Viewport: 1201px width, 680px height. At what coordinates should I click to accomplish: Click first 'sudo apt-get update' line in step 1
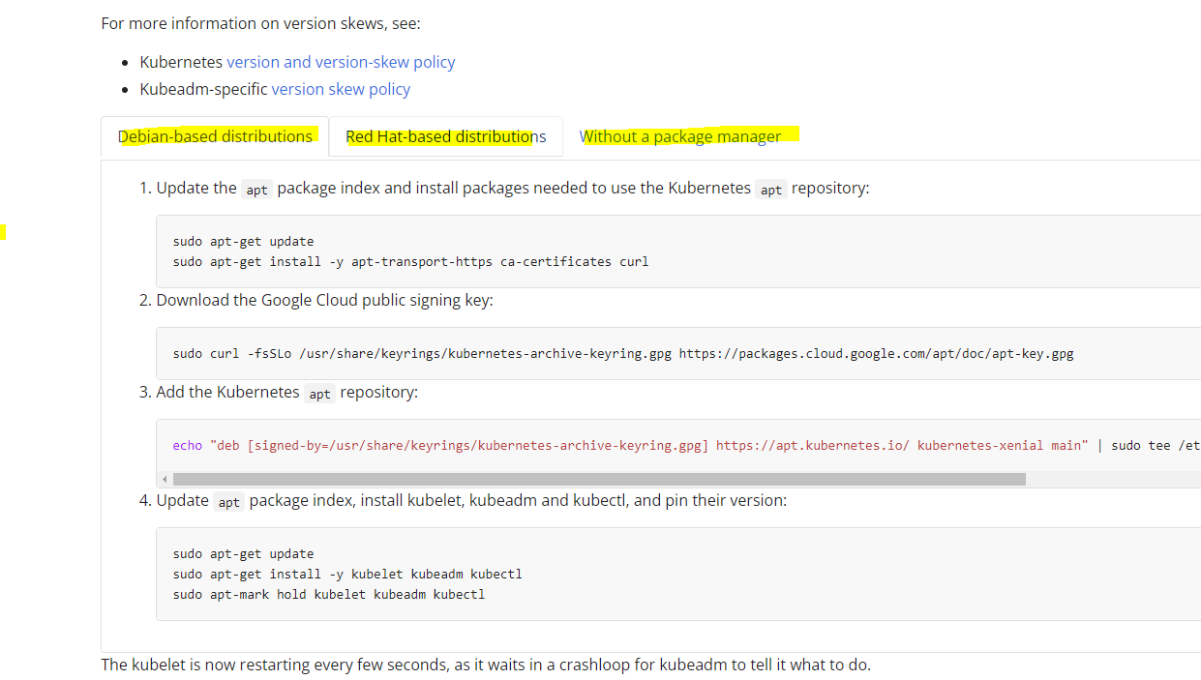[243, 241]
